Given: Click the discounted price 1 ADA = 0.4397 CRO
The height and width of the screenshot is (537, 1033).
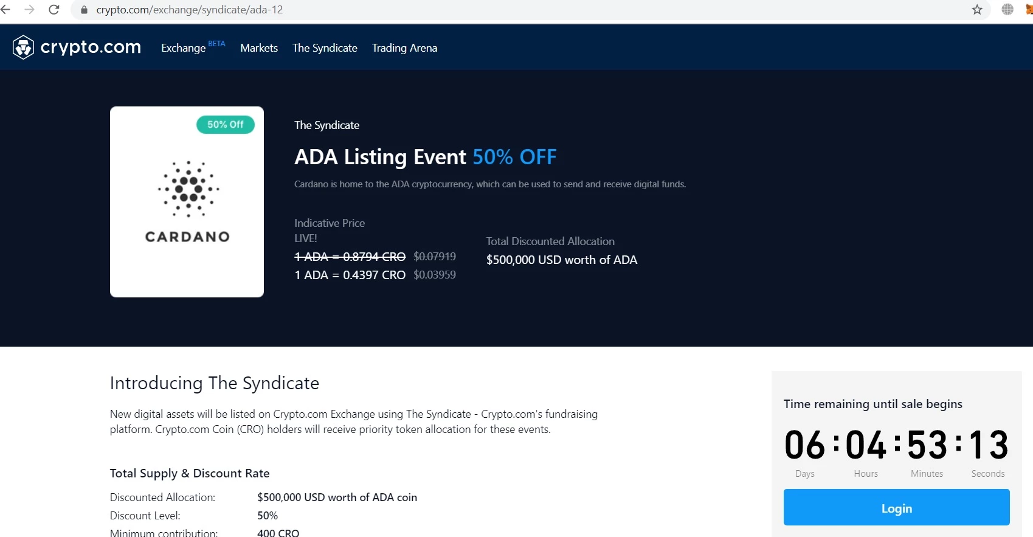Looking at the screenshot, I should click(x=350, y=275).
